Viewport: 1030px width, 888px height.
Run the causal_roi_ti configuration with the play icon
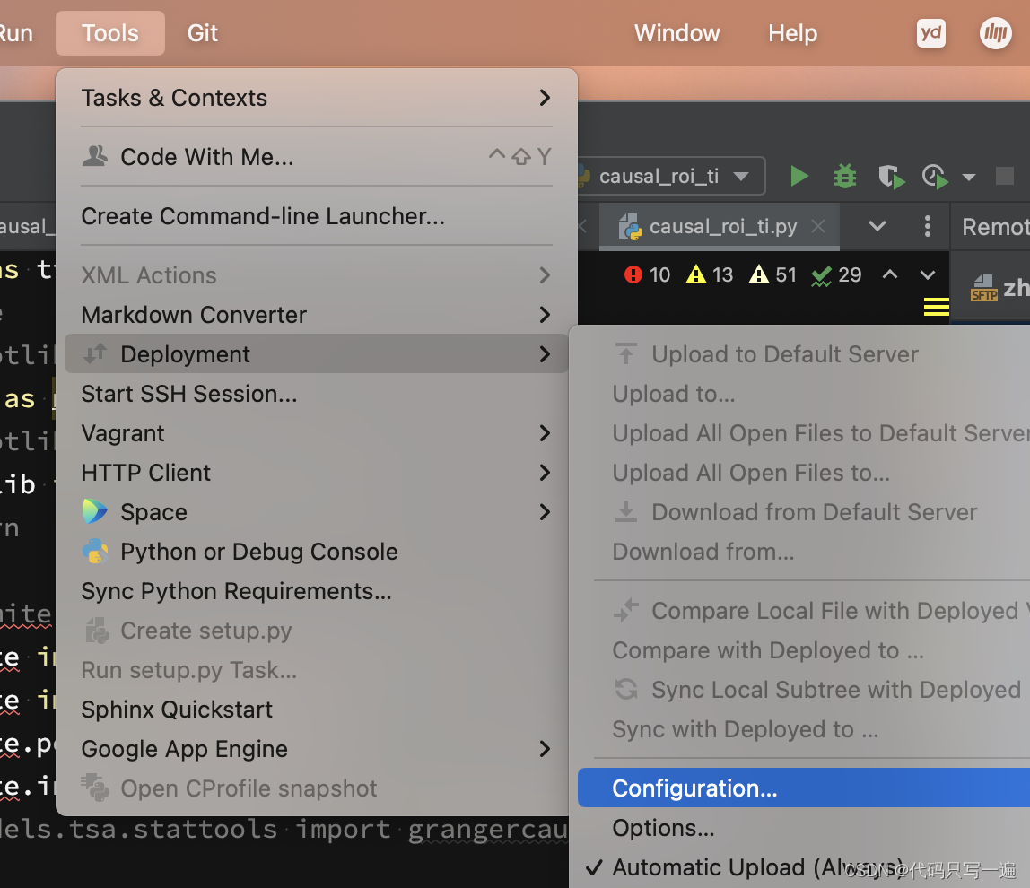[x=799, y=176]
